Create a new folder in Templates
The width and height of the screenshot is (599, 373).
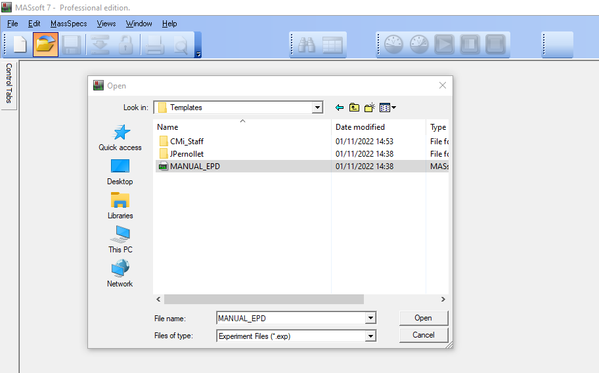[369, 108]
